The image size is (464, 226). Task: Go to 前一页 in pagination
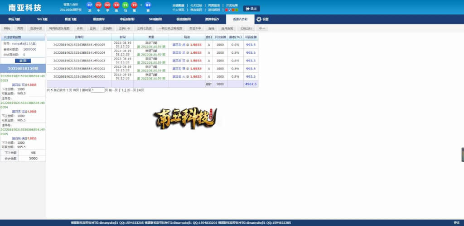click(x=113, y=90)
